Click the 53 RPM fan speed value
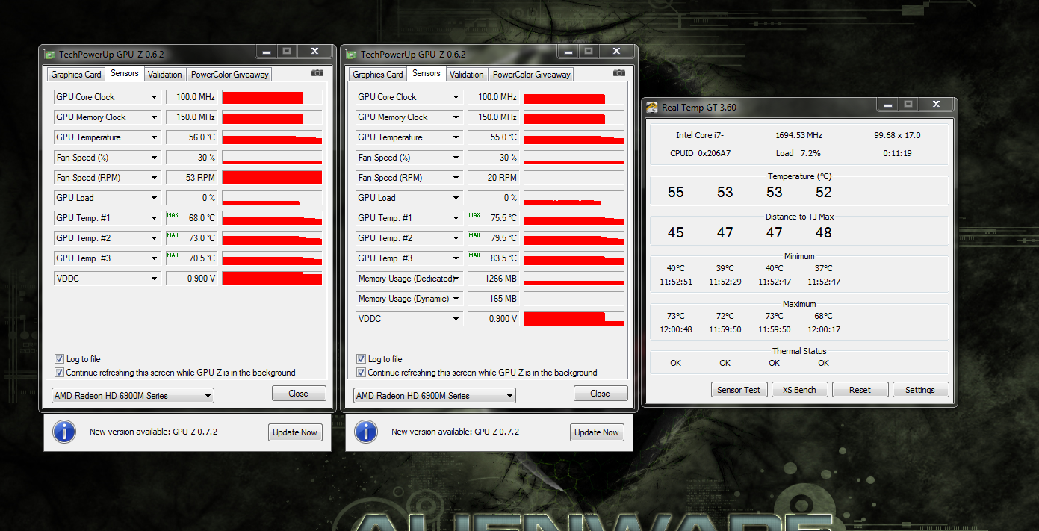Screen dimensions: 1039x531 point(192,178)
